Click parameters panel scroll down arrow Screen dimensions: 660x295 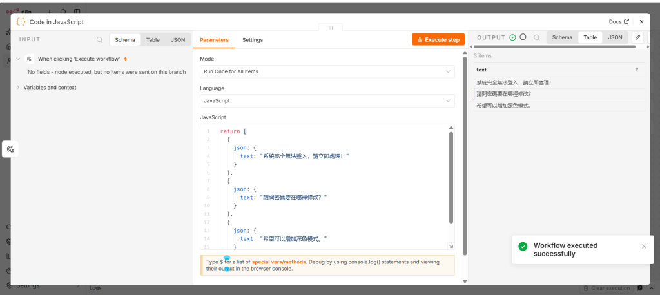(465, 281)
